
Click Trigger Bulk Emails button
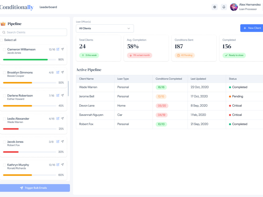click(x=35, y=188)
